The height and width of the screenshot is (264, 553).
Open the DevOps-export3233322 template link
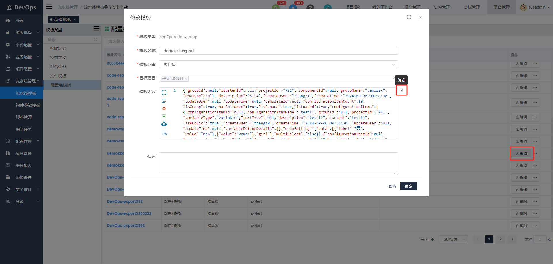[129, 213]
